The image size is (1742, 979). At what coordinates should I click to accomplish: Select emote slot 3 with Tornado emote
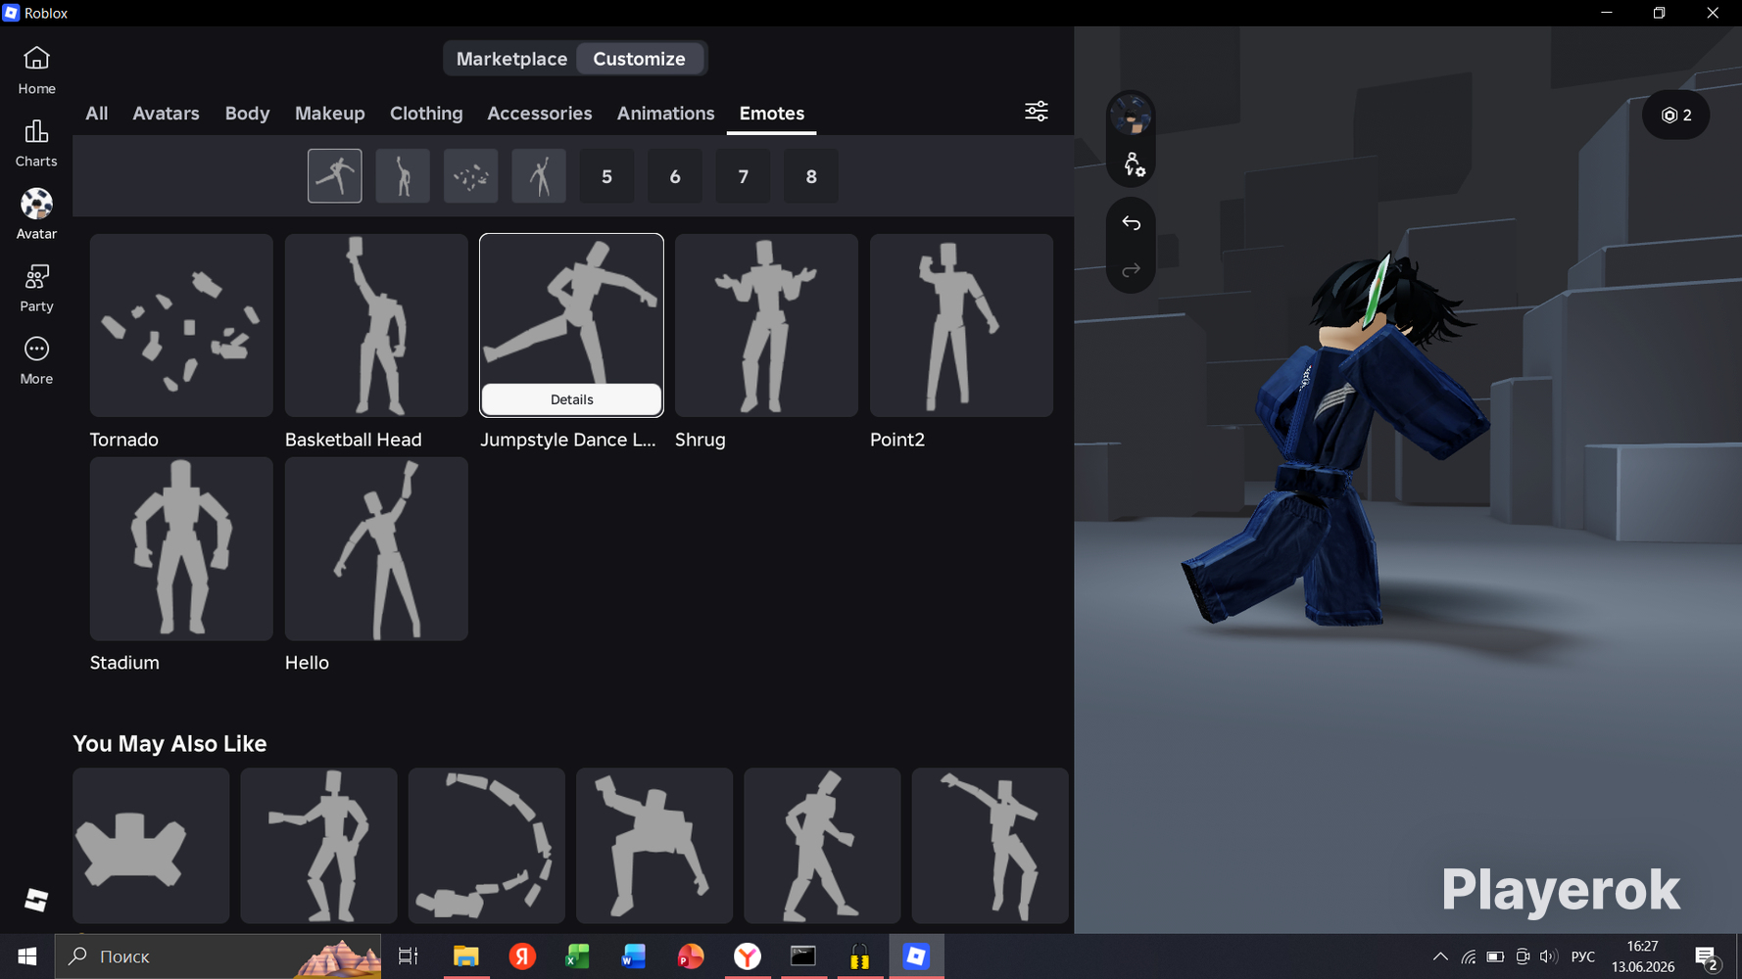pyautogui.click(x=471, y=176)
